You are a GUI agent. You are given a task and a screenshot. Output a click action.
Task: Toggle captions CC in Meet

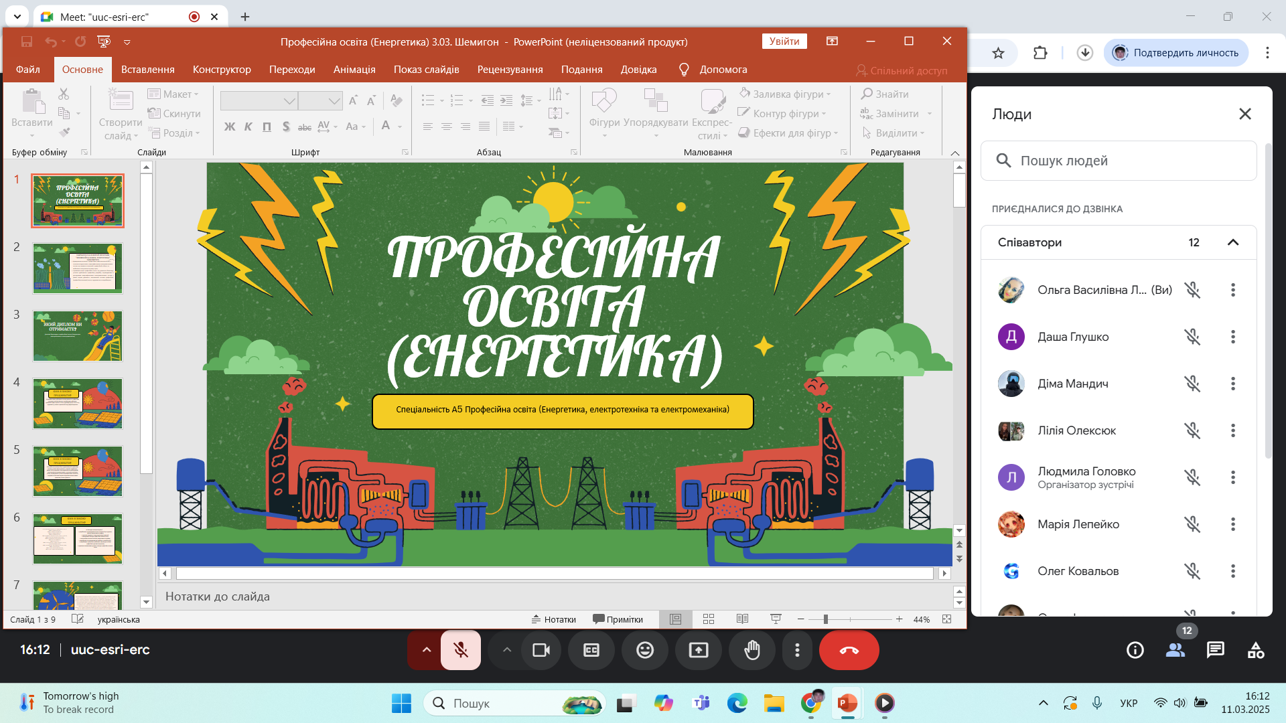click(x=591, y=650)
